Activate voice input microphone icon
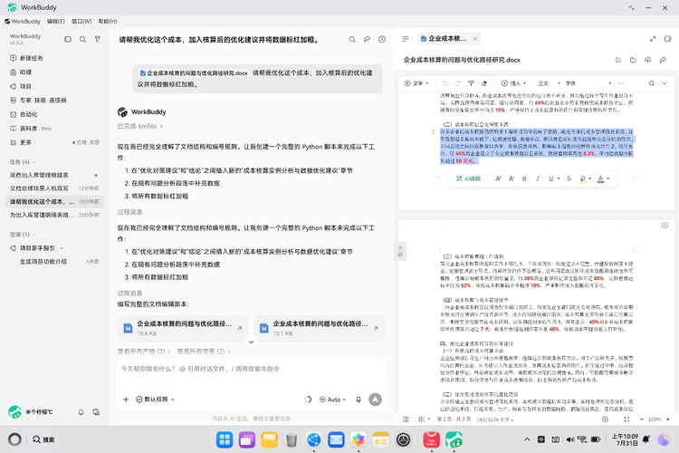 359,400
